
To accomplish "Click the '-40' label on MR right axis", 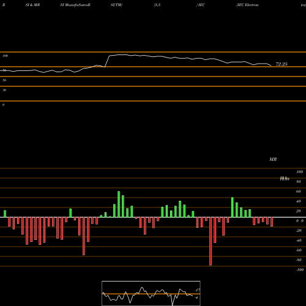I will [299, 241].
